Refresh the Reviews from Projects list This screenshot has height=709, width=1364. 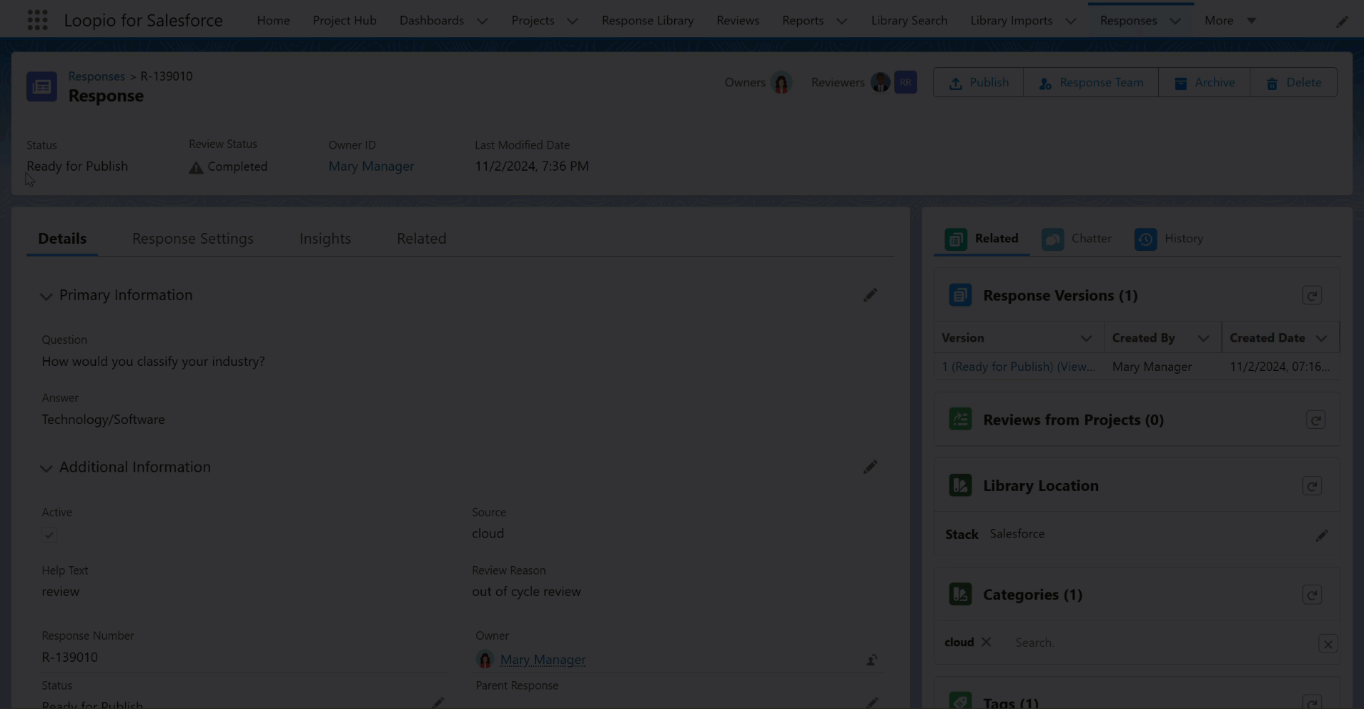tap(1315, 420)
